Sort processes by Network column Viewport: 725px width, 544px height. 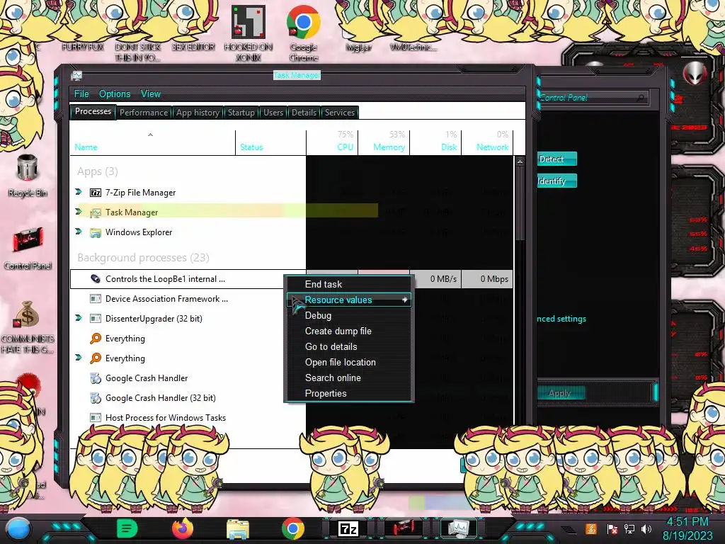487,141
